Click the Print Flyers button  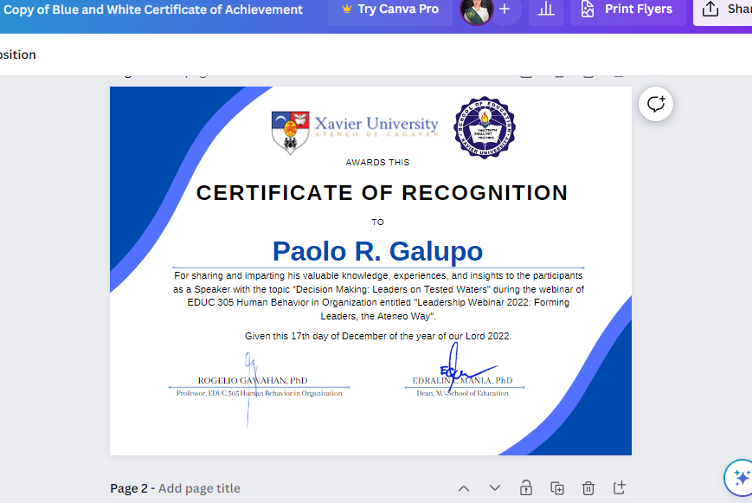627,10
